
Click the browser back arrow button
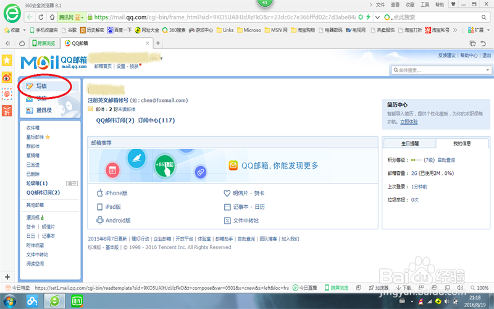(x=30, y=17)
